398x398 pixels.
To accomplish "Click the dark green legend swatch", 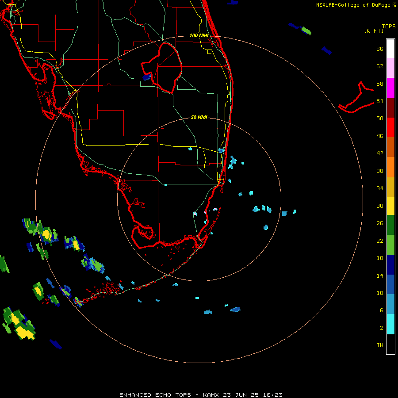I will [x=390, y=225].
